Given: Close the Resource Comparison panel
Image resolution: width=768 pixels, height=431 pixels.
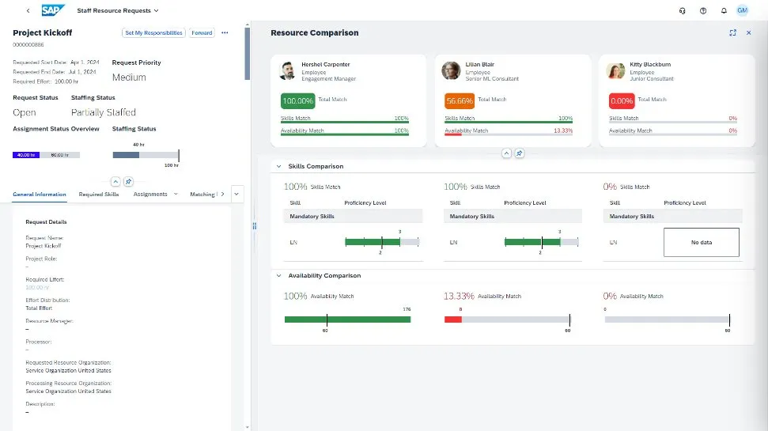Looking at the screenshot, I should (748, 33).
